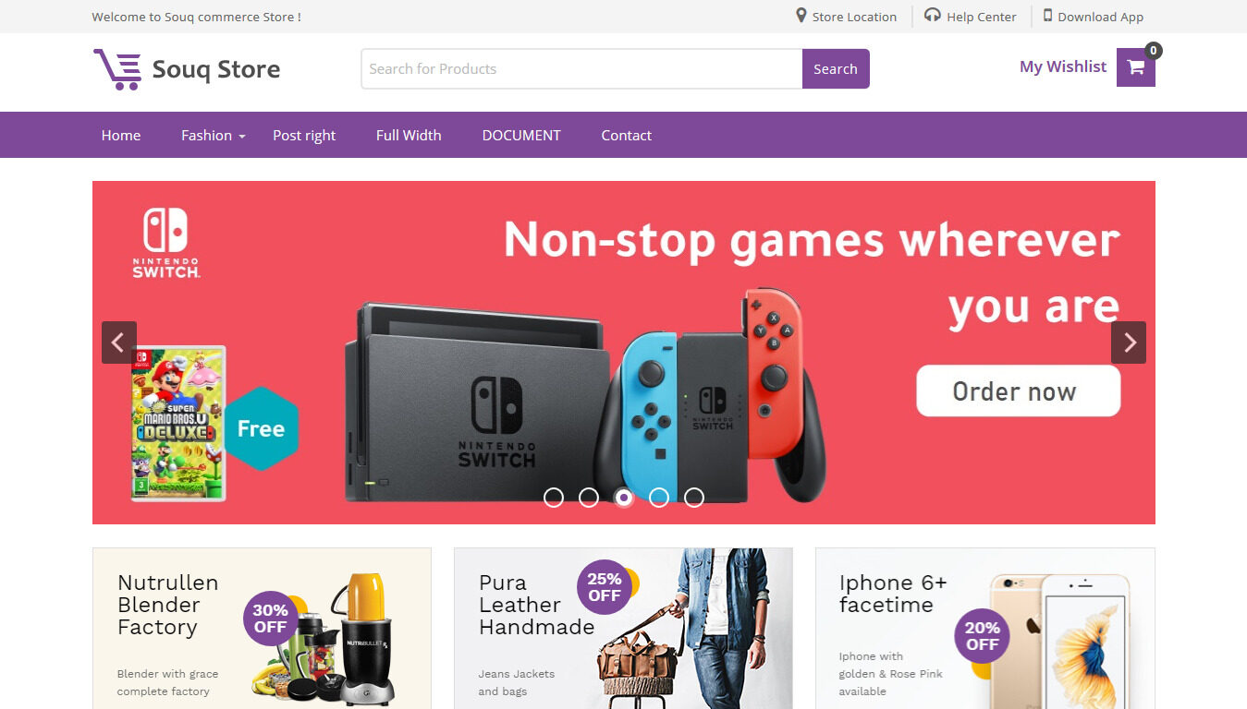Select the second carousel dot indicator

click(589, 498)
